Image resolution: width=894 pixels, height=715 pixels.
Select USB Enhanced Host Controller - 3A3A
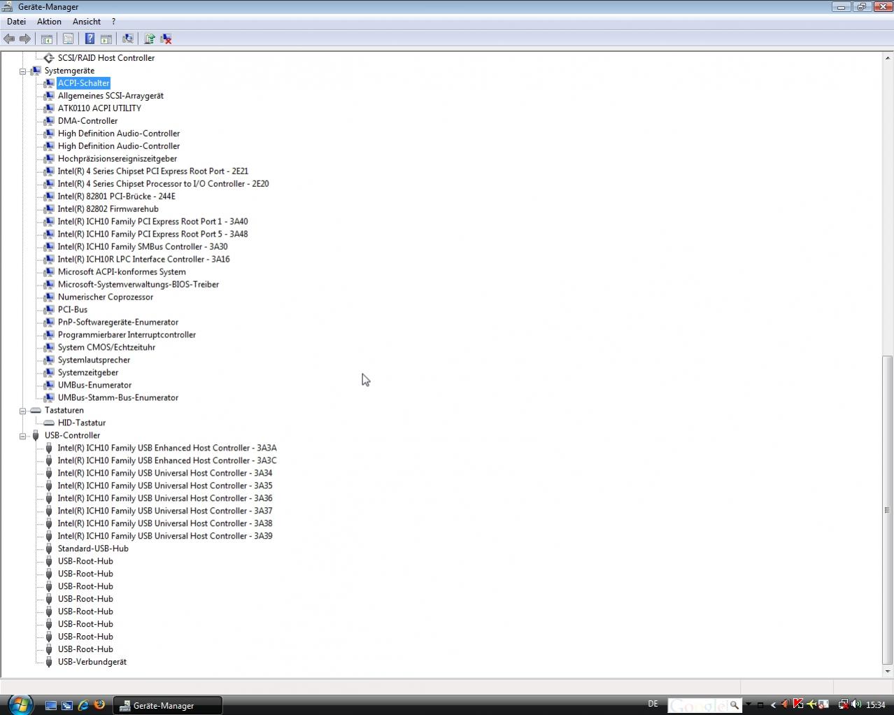tap(167, 448)
